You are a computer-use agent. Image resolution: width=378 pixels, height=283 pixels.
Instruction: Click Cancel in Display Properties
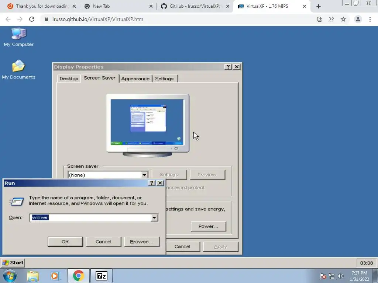182,247
